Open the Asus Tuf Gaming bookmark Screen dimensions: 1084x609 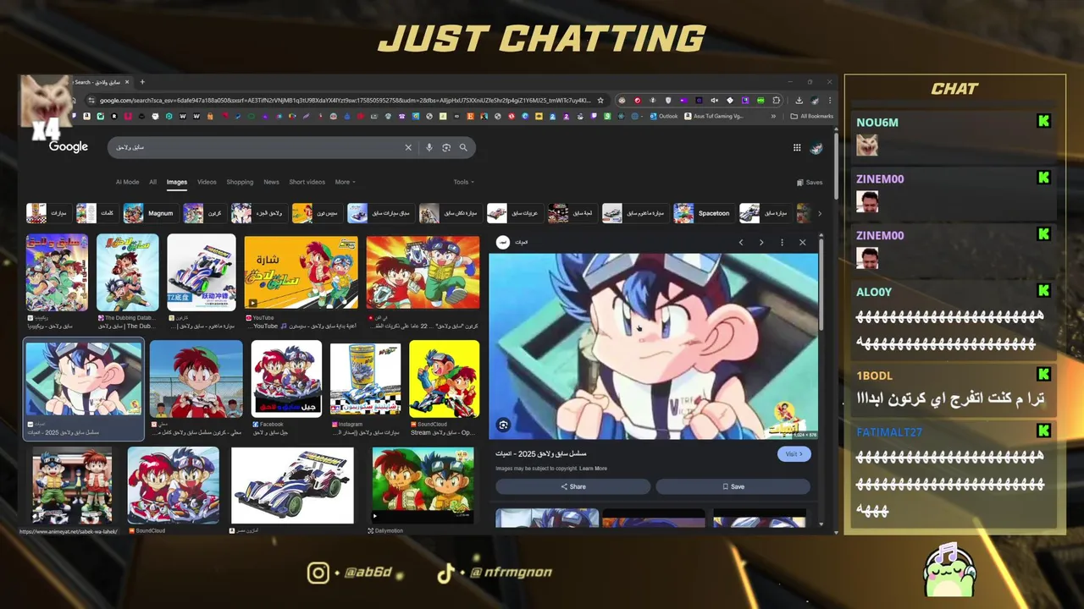click(x=713, y=116)
